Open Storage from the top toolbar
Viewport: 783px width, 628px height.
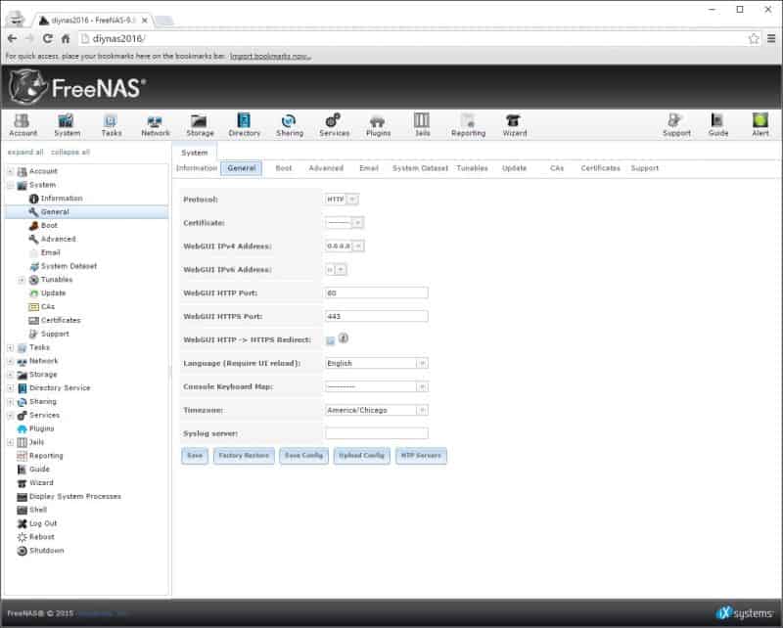click(200, 125)
